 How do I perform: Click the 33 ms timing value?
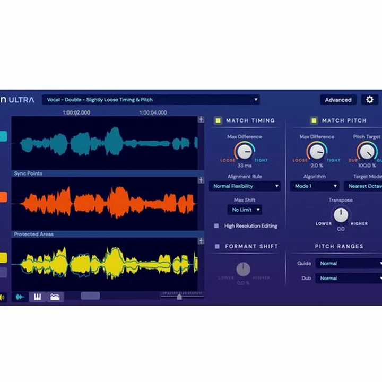pyautogui.click(x=245, y=166)
